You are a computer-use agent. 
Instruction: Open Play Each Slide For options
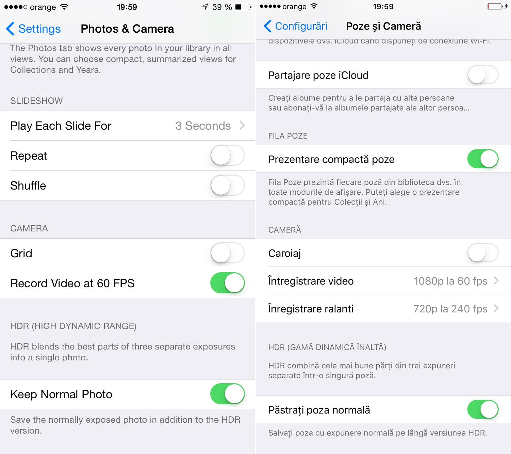pos(128,126)
